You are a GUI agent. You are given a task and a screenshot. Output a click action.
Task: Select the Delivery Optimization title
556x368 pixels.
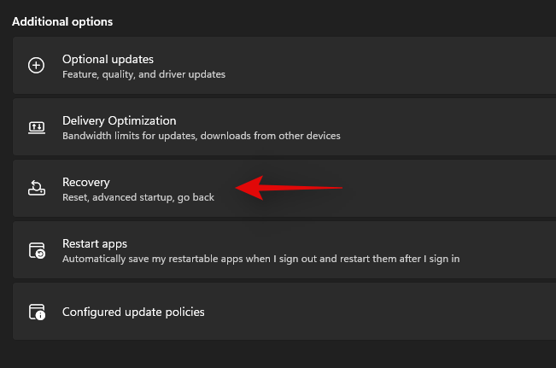click(x=119, y=120)
